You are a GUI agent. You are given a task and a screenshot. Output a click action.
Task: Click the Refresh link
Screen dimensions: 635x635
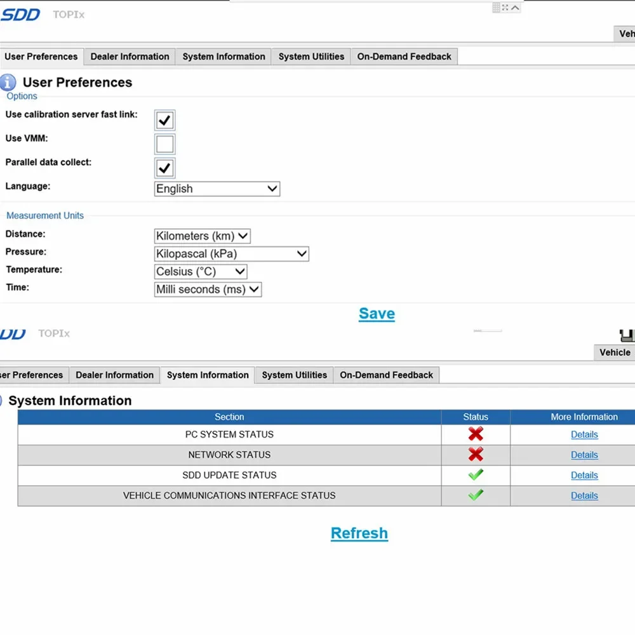point(359,533)
